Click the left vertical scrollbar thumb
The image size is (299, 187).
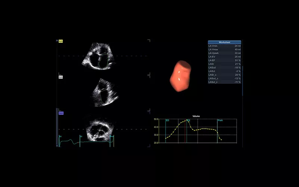pyautogui.click(x=57, y=126)
